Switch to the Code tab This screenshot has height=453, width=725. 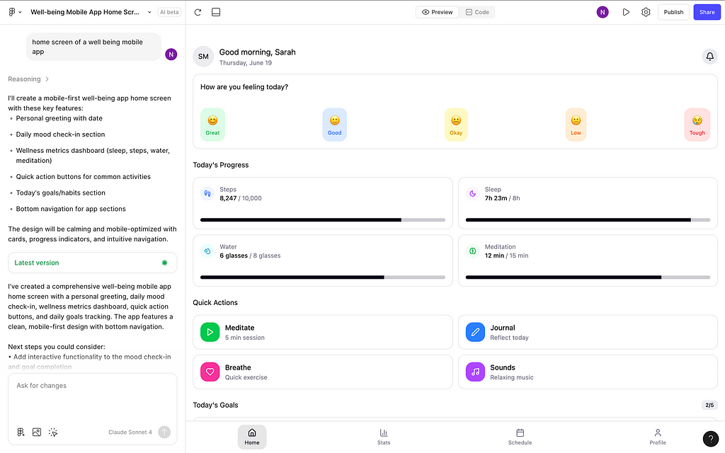[x=477, y=12]
